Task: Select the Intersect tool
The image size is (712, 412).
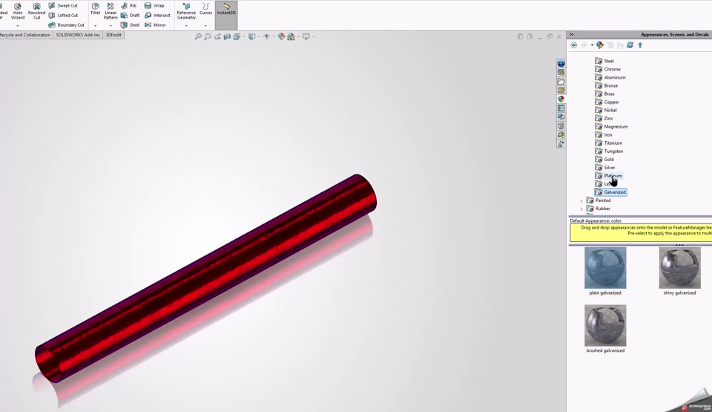Action: pyautogui.click(x=157, y=15)
